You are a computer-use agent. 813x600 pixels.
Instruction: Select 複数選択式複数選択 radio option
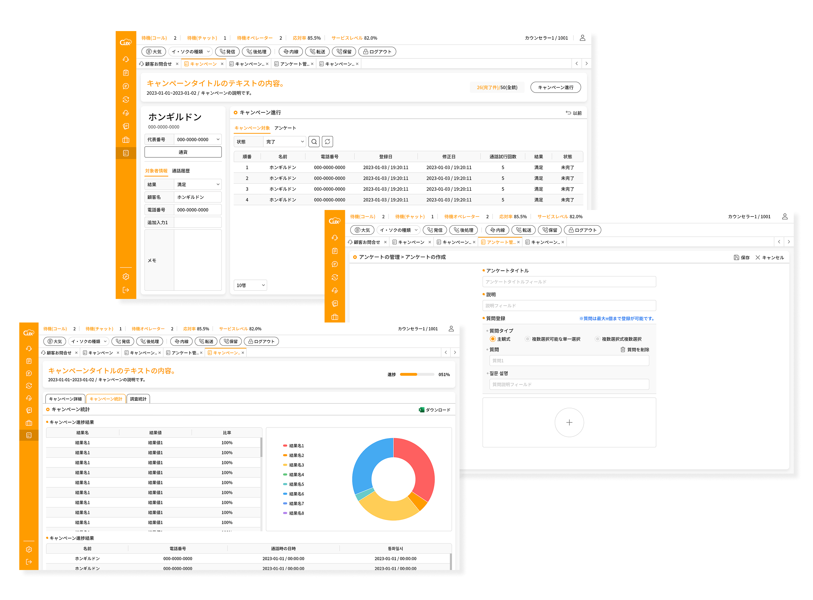tap(597, 339)
